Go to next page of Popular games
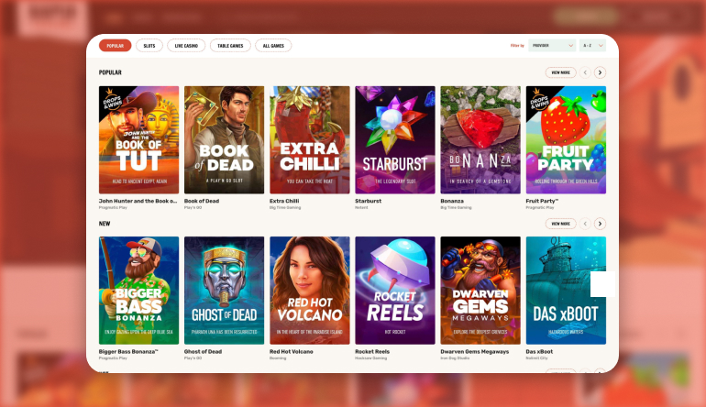The width and height of the screenshot is (706, 407). (600, 72)
